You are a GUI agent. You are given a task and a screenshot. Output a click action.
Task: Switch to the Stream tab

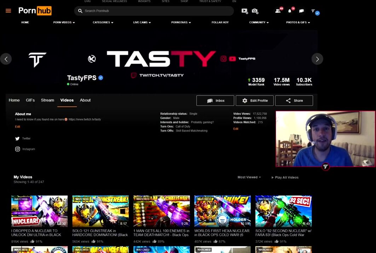(x=47, y=100)
